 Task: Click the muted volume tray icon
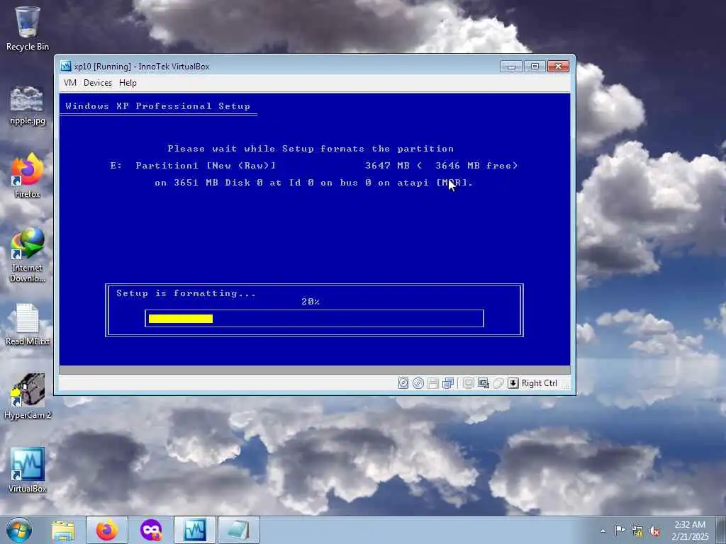tap(654, 531)
